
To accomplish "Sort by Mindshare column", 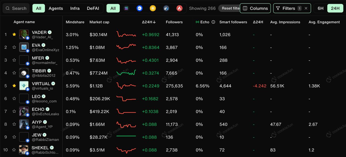I will pos(75,22).
